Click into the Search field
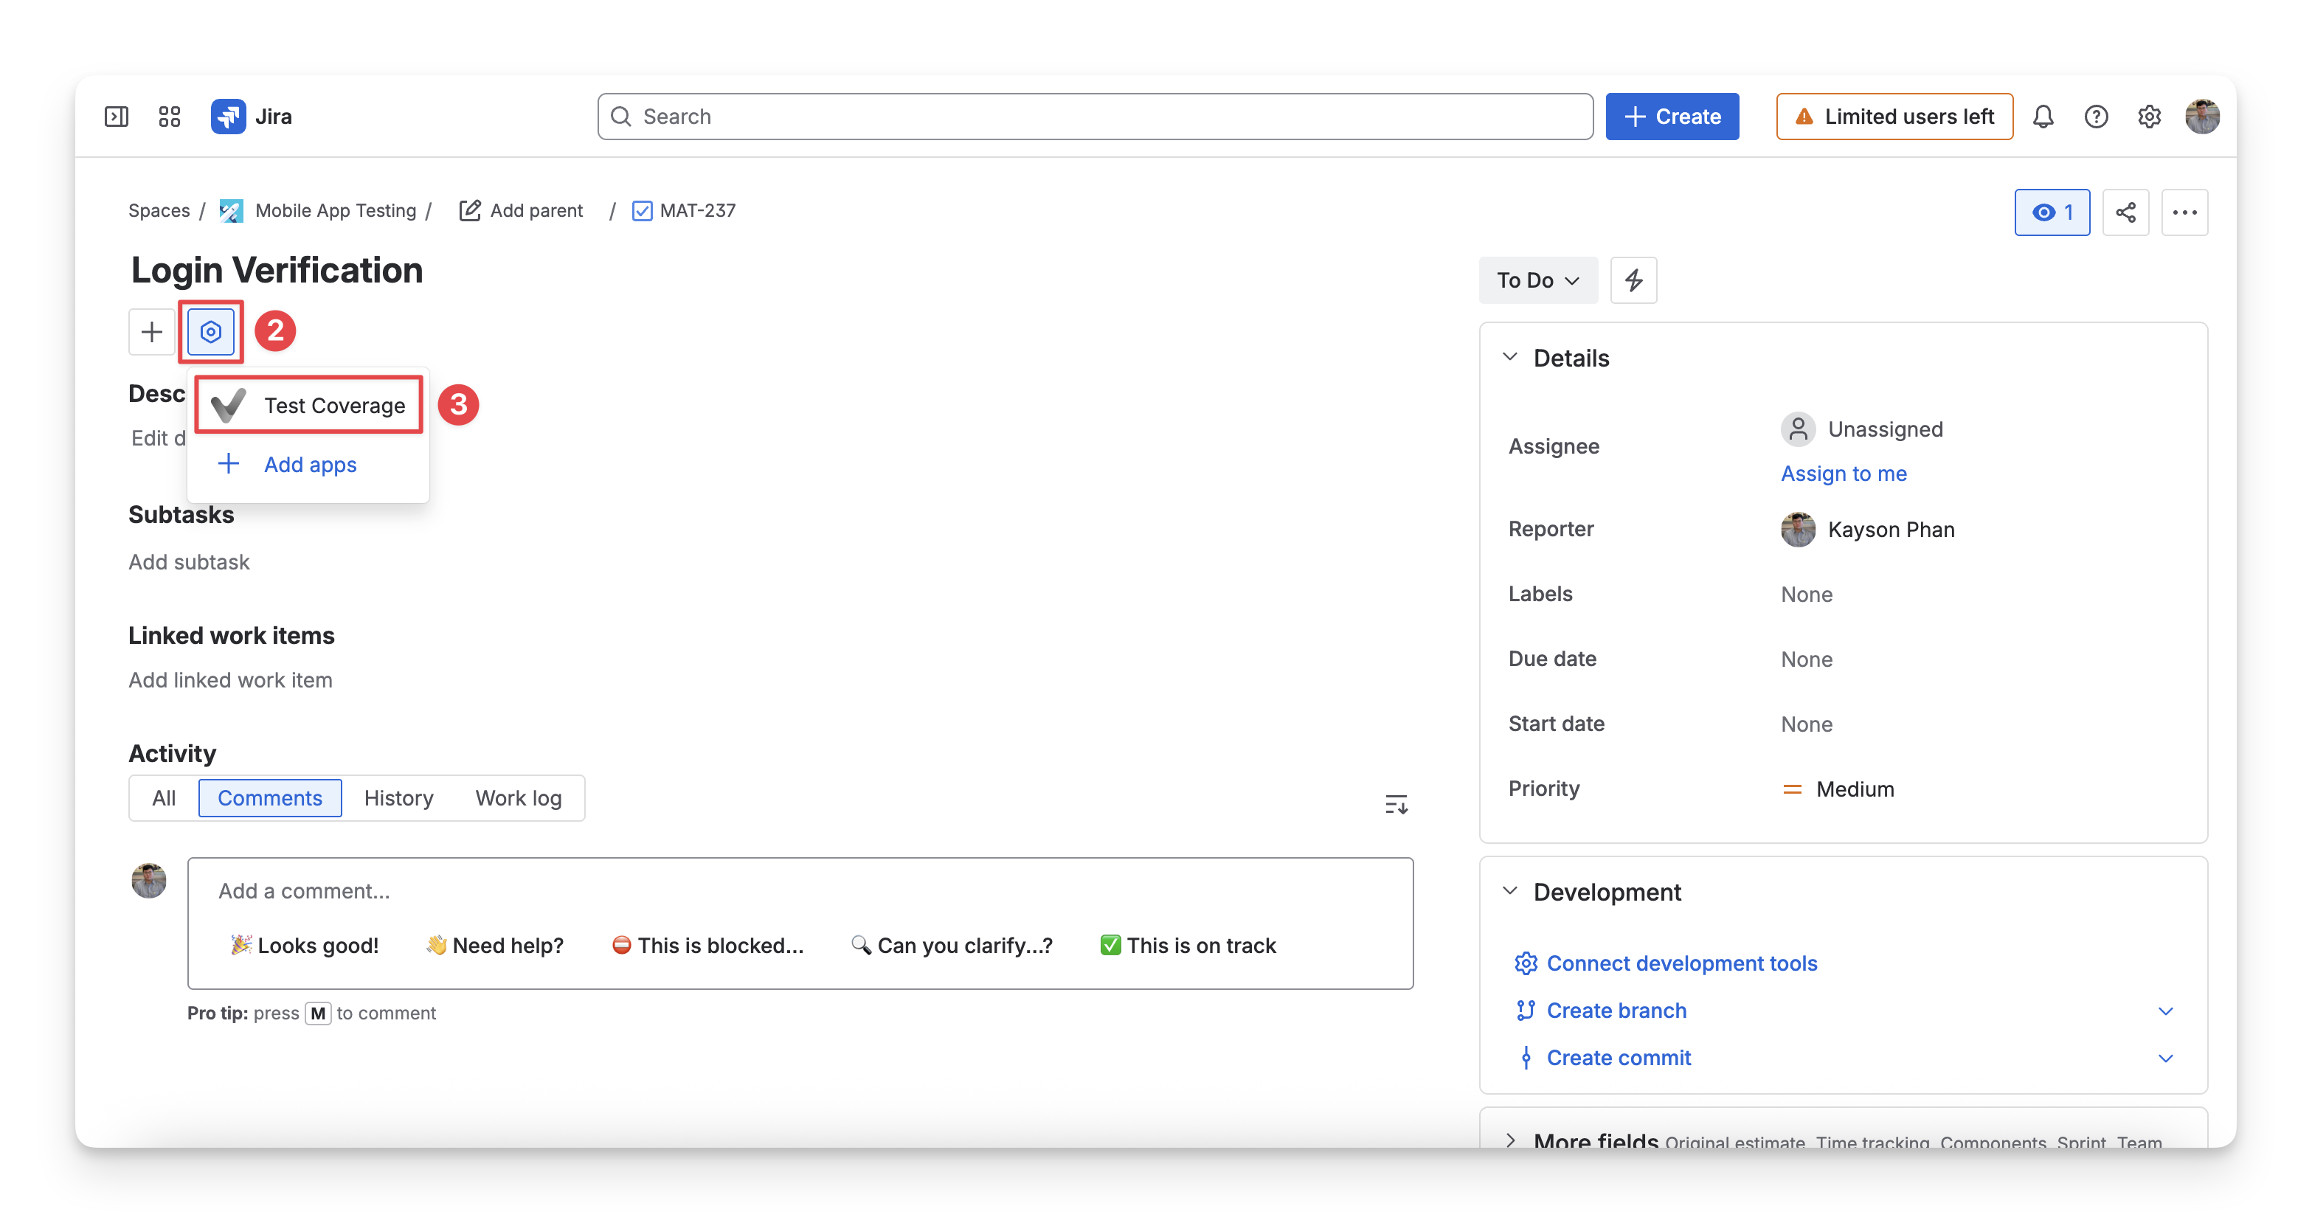The image size is (2312, 1223). pos(1095,117)
